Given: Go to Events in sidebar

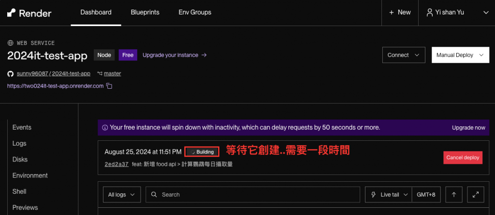Looking at the screenshot, I should click(22, 127).
